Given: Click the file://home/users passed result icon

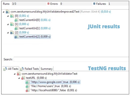Looking at the screenshot, I should (28, 86).
